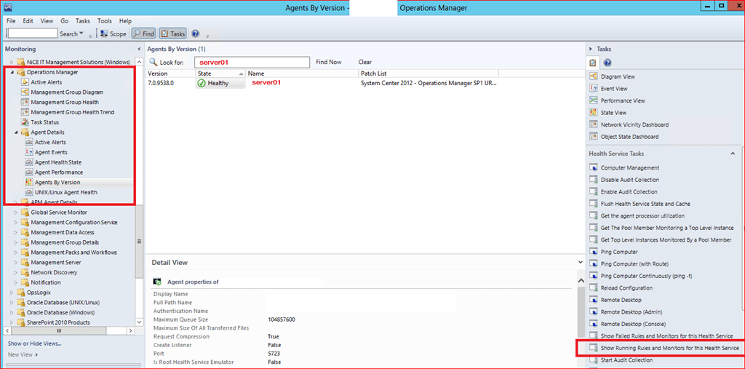Click Show or Hide Views link
Viewport: 745px width, 369px height.
[35, 344]
